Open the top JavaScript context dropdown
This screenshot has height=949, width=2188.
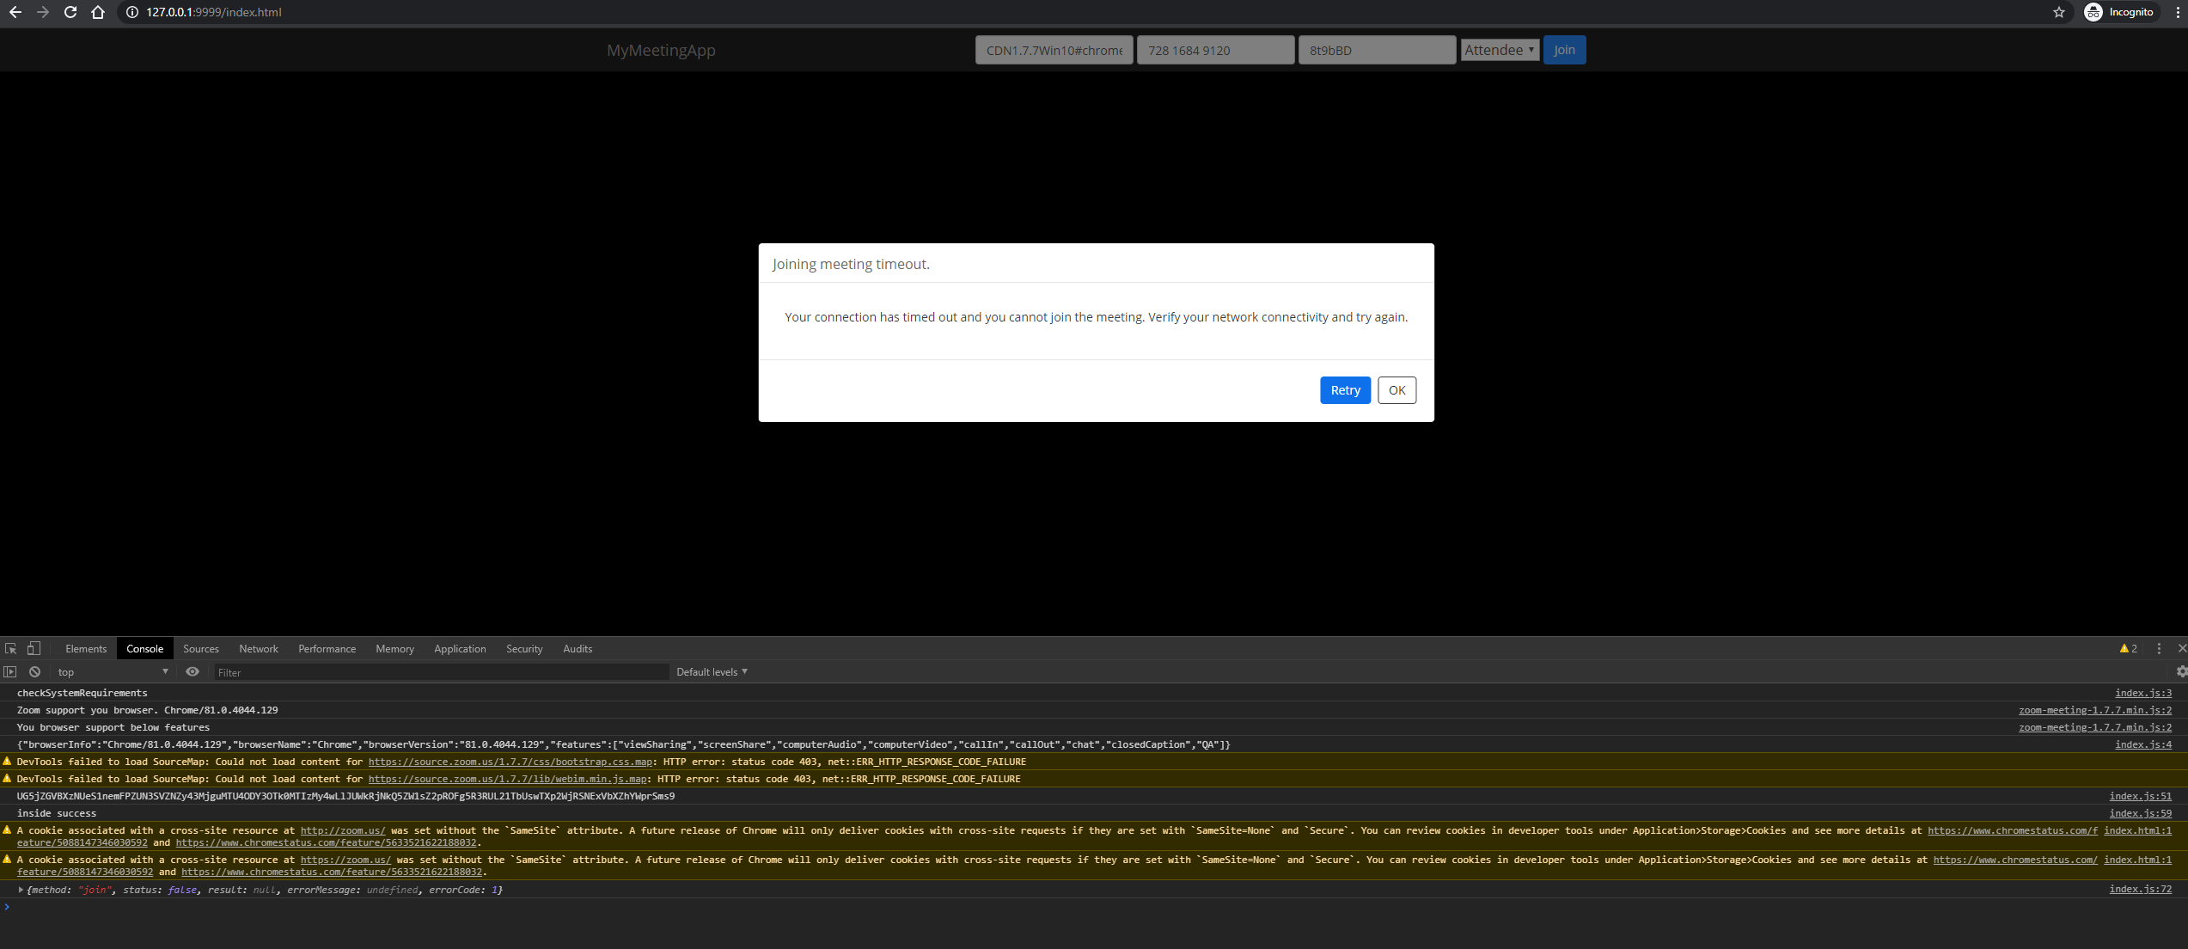(x=113, y=672)
